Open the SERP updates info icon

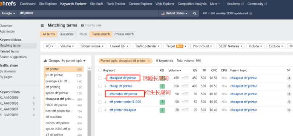[251, 13]
